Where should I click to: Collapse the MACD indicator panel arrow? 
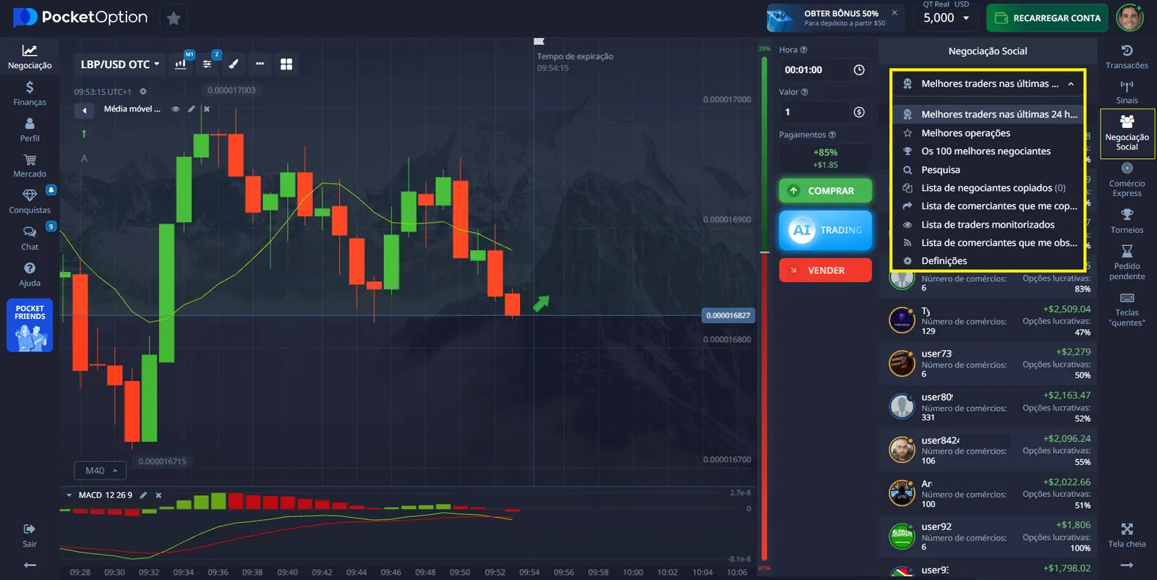(x=69, y=495)
